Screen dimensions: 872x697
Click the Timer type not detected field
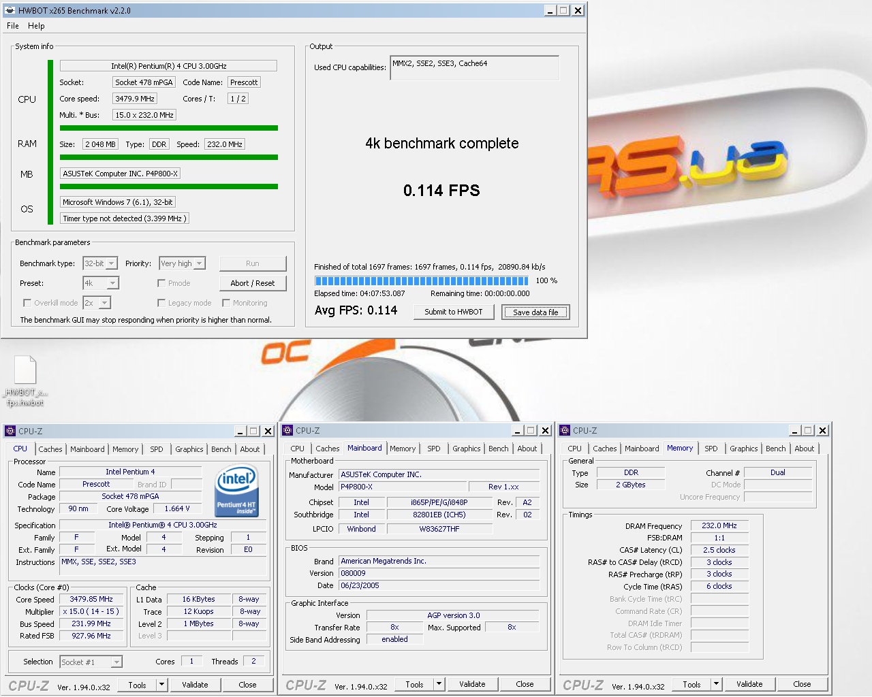pyautogui.click(x=124, y=218)
